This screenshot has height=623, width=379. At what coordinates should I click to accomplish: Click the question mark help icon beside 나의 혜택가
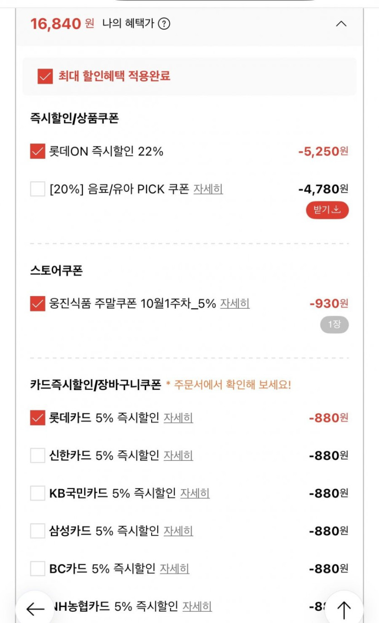tap(164, 24)
